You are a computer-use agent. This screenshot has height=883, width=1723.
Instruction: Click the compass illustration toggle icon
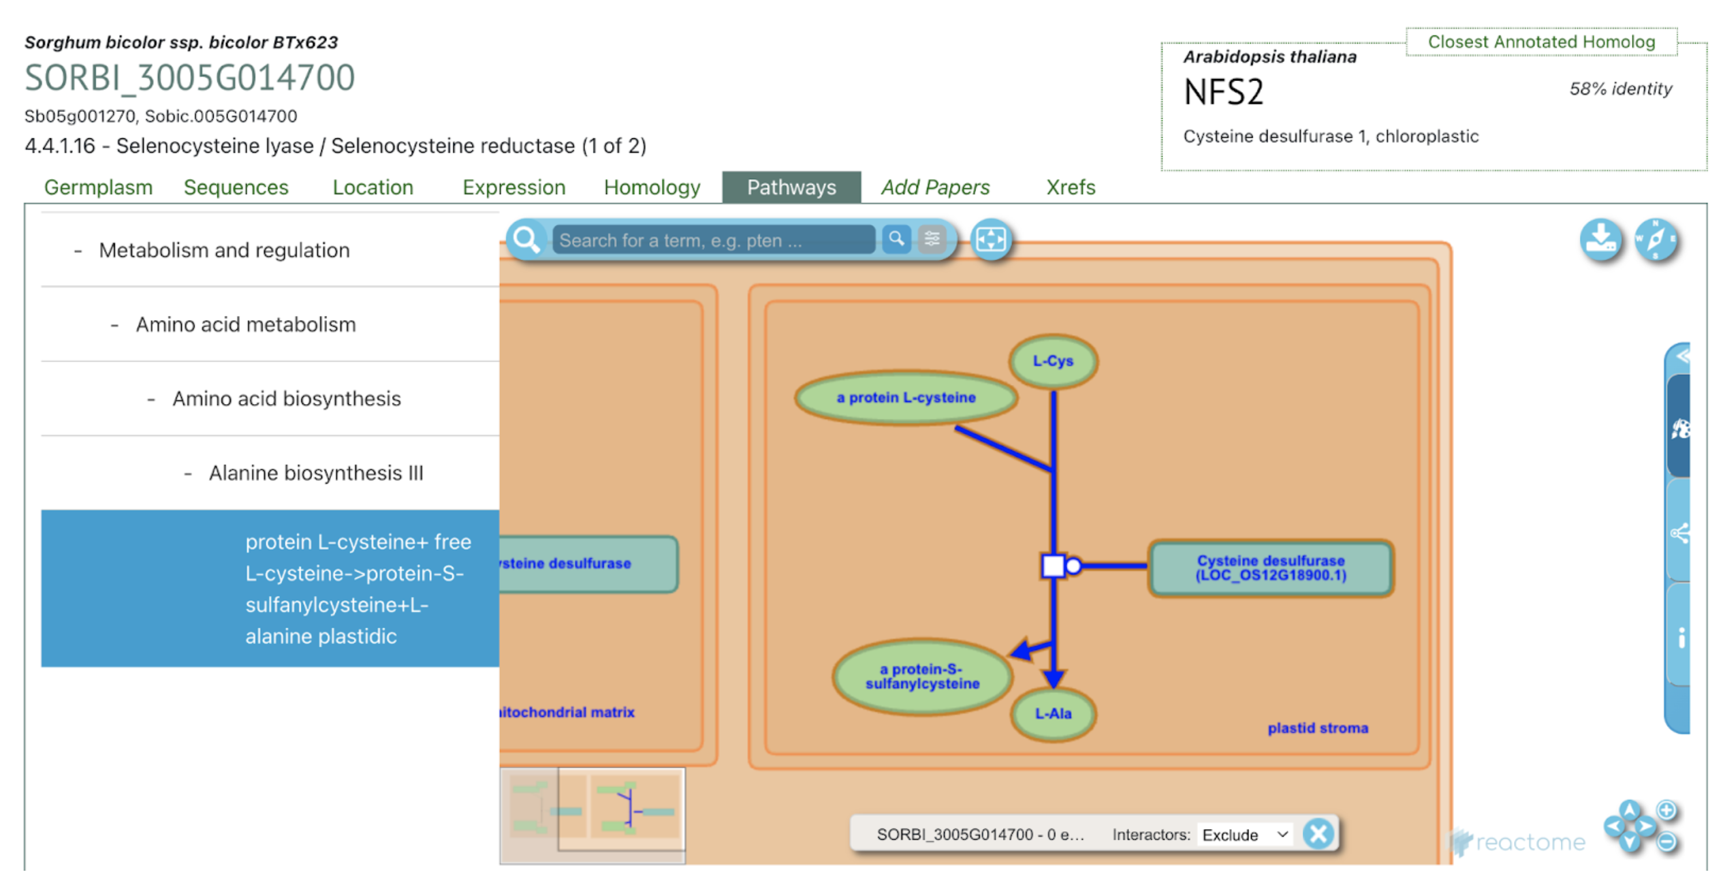[1656, 240]
